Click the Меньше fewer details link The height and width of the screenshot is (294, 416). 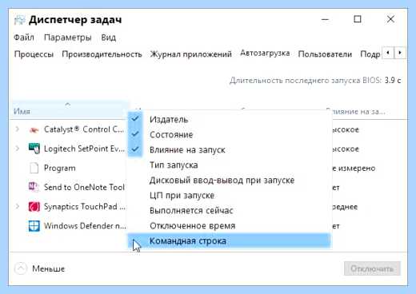point(48,268)
